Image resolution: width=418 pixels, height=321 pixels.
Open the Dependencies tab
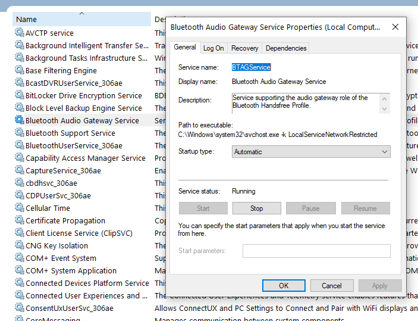[286, 48]
